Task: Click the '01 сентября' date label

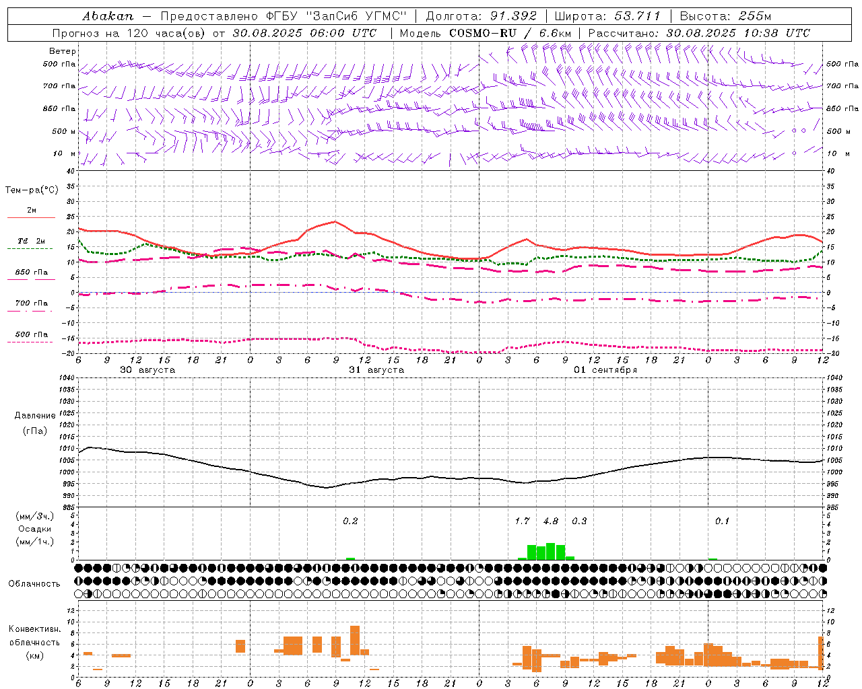Action: tap(605, 370)
